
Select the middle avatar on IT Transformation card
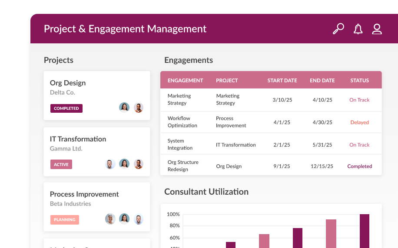(x=124, y=163)
